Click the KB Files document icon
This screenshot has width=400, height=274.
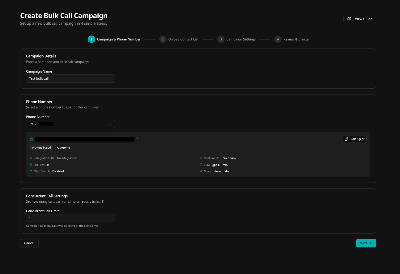[31, 165]
